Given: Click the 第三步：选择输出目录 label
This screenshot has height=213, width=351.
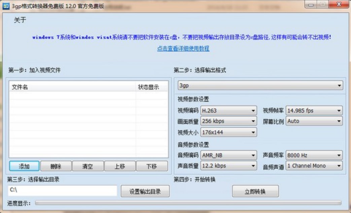Looking at the screenshot, I should click(33, 179).
